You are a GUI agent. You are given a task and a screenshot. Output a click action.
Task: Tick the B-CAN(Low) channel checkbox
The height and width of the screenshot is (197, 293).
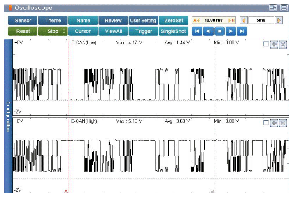[x=266, y=44]
